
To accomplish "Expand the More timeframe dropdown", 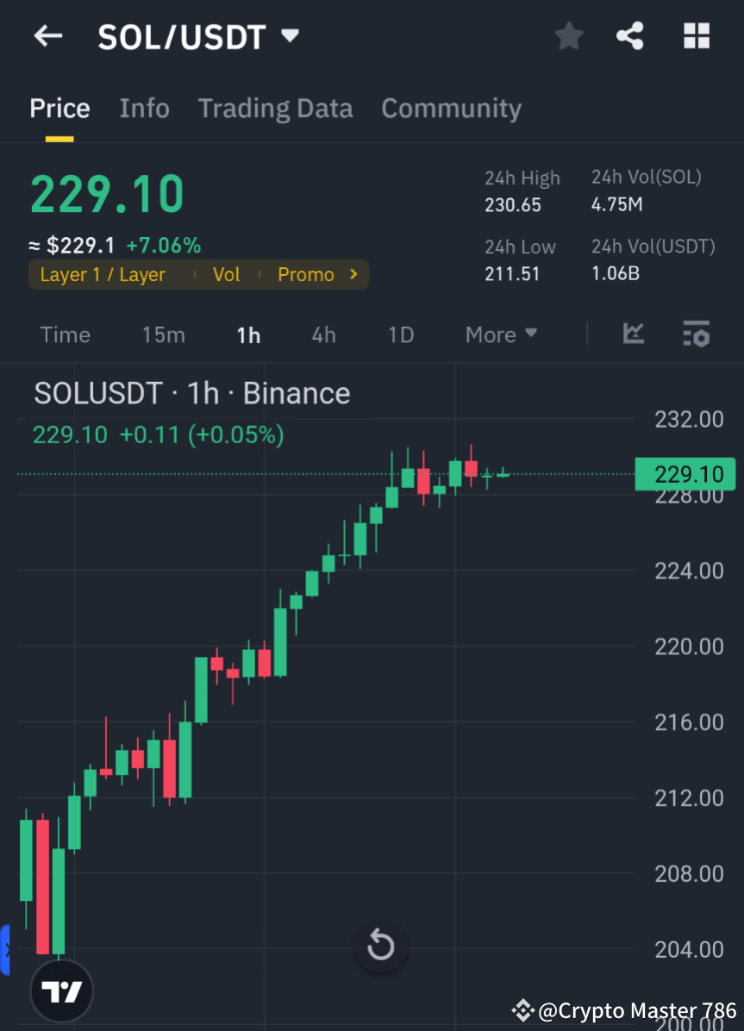I will point(501,334).
